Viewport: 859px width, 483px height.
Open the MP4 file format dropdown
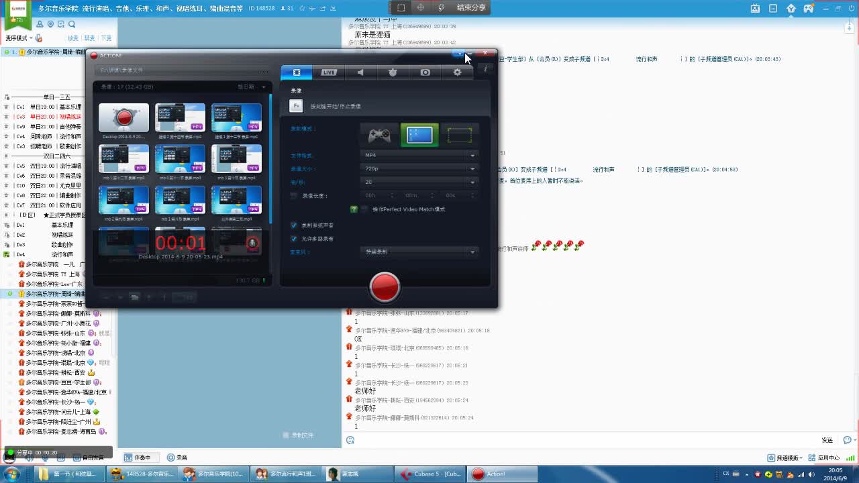(x=419, y=155)
